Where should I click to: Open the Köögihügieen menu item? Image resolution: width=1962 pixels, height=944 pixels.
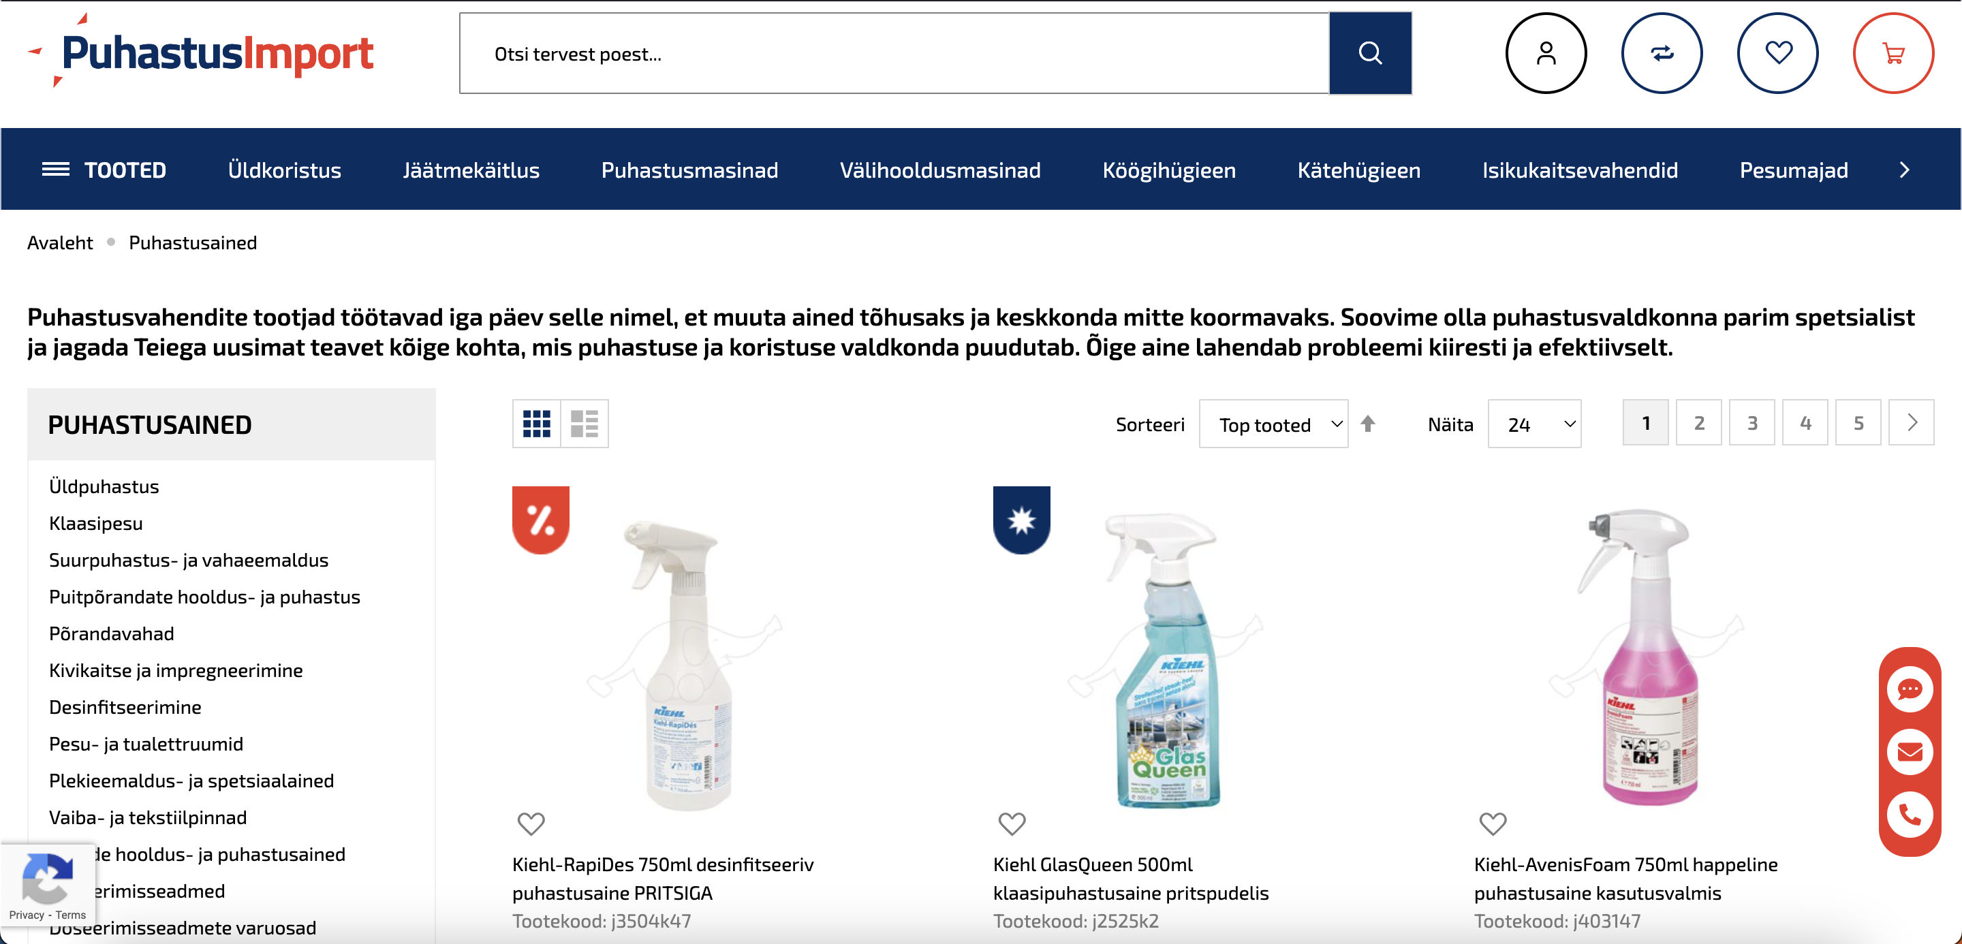[1169, 170]
